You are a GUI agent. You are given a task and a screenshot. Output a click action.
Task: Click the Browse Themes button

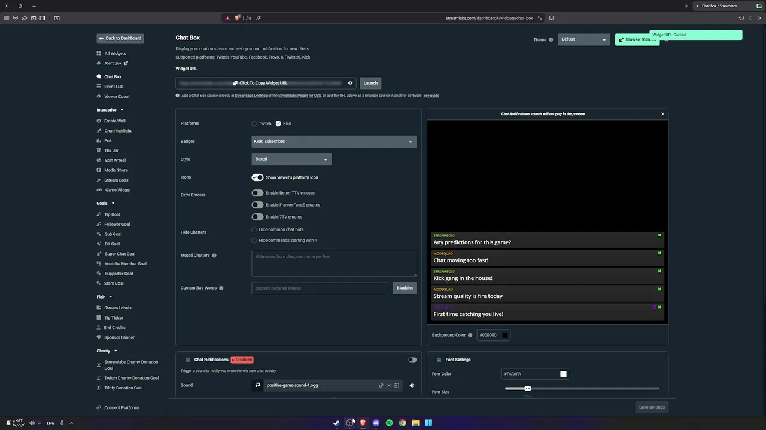(x=637, y=39)
